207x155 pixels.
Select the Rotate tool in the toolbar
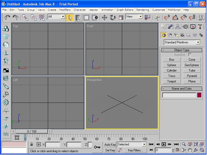pyautogui.click(x=113, y=17)
